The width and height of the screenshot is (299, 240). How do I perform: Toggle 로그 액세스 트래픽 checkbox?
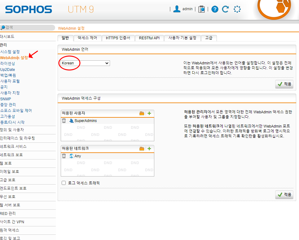pyautogui.click(x=64, y=183)
